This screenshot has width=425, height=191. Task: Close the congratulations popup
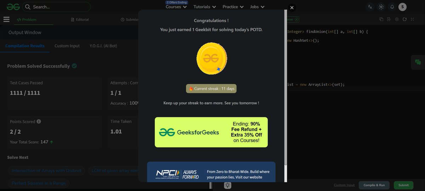pyautogui.click(x=291, y=7)
